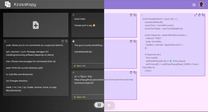Click 'man: Shows manual pages' line

click(x=31, y=61)
